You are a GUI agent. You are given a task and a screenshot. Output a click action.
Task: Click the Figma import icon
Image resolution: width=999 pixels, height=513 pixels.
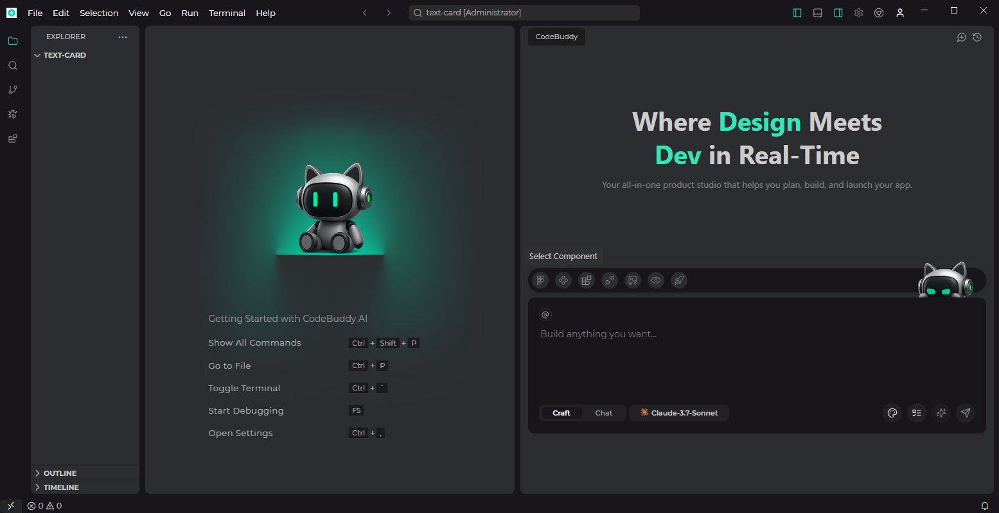(540, 280)
